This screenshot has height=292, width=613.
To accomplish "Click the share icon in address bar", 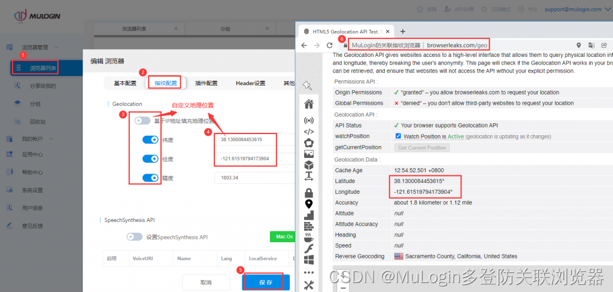I will point(604,45).
